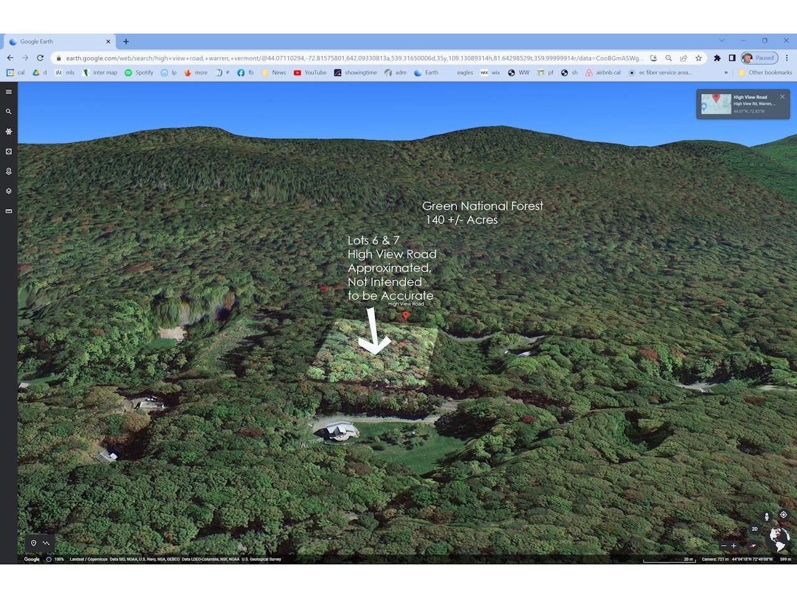The width and height of the screenshot is (797, 598).
Task: Open Other bookmarks folder
Action: (765, 73)
